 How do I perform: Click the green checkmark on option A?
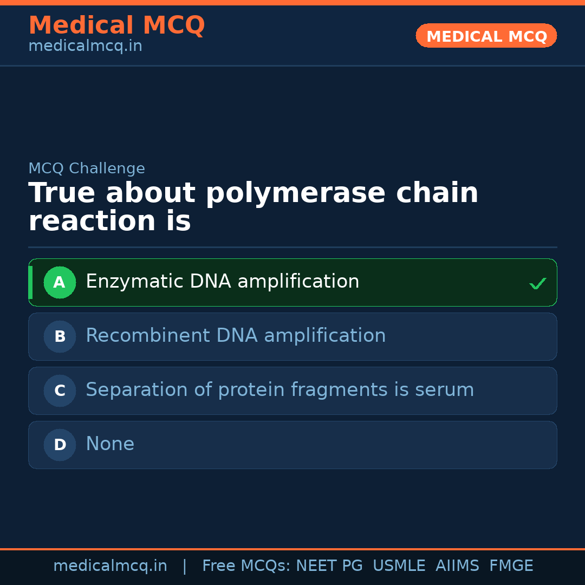click(537, 283)
